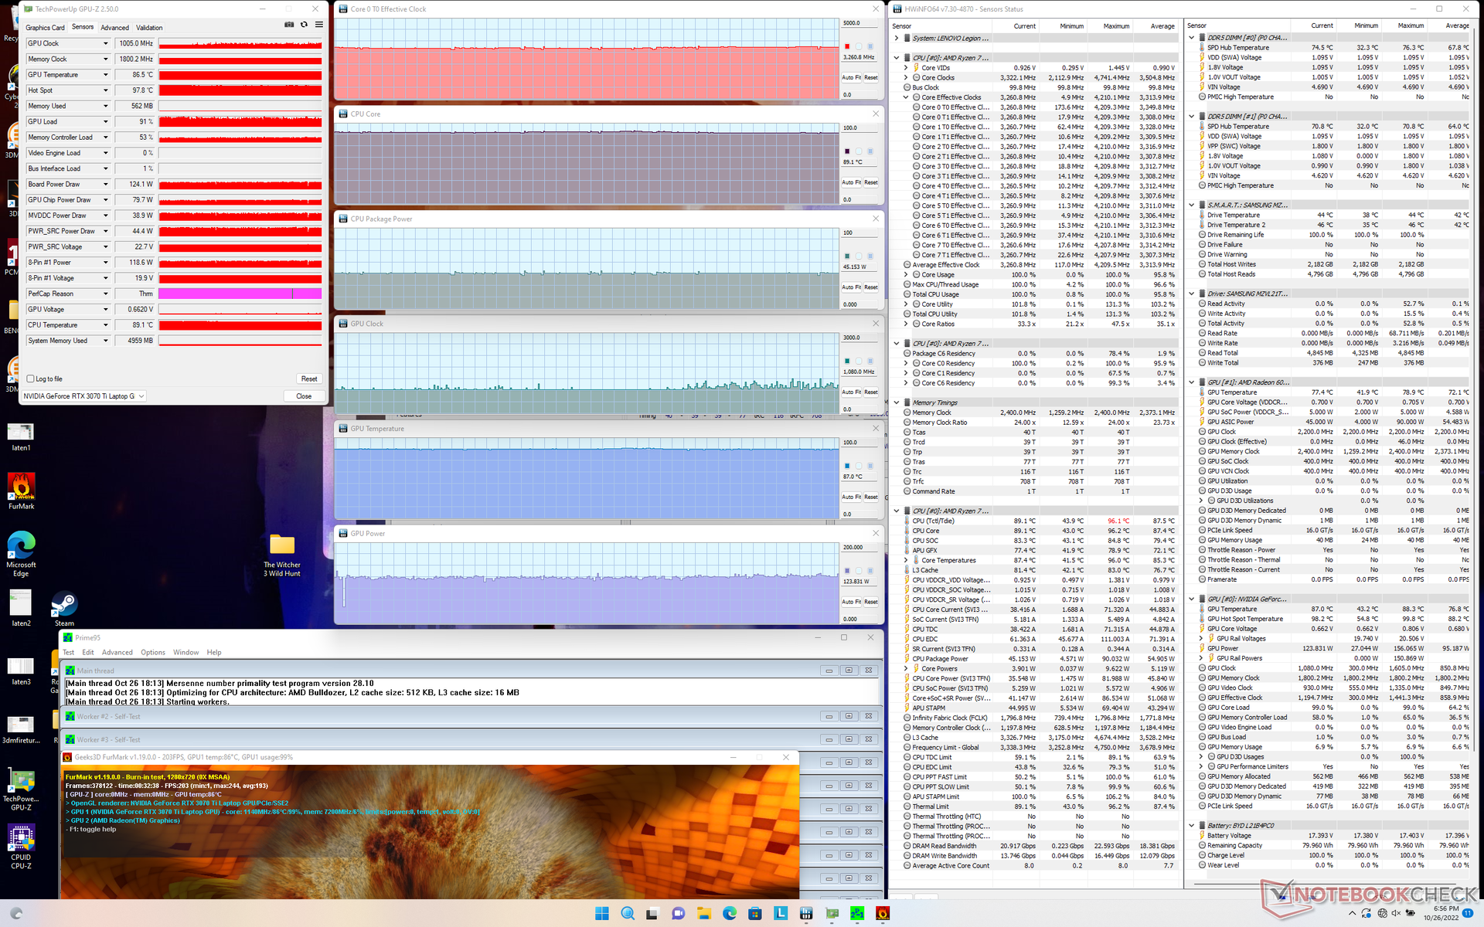Select the CPU (Tctl/Tdie) row in HWiNFO
This screenshot has width=1484, height=927.
pos(1036,521)
